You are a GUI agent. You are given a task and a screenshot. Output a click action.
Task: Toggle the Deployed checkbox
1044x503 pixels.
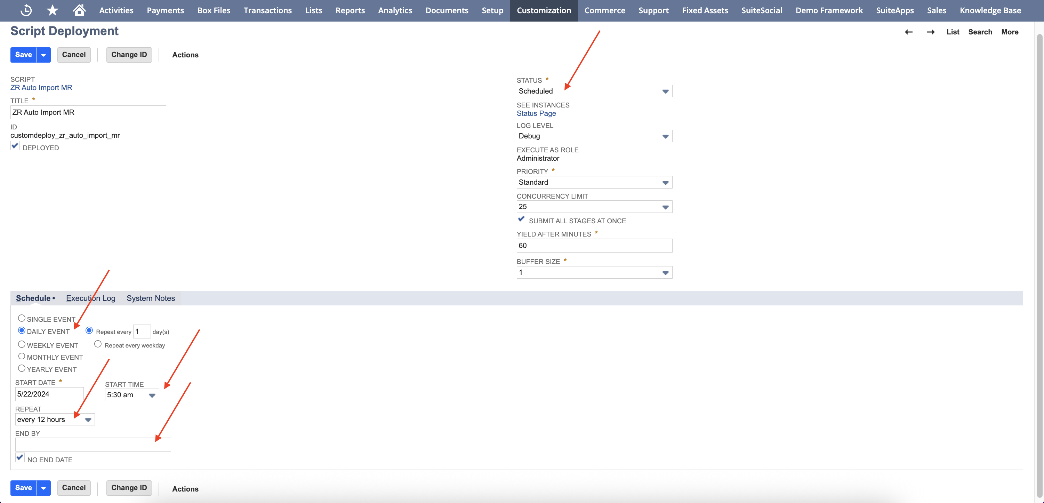(15, 146)
